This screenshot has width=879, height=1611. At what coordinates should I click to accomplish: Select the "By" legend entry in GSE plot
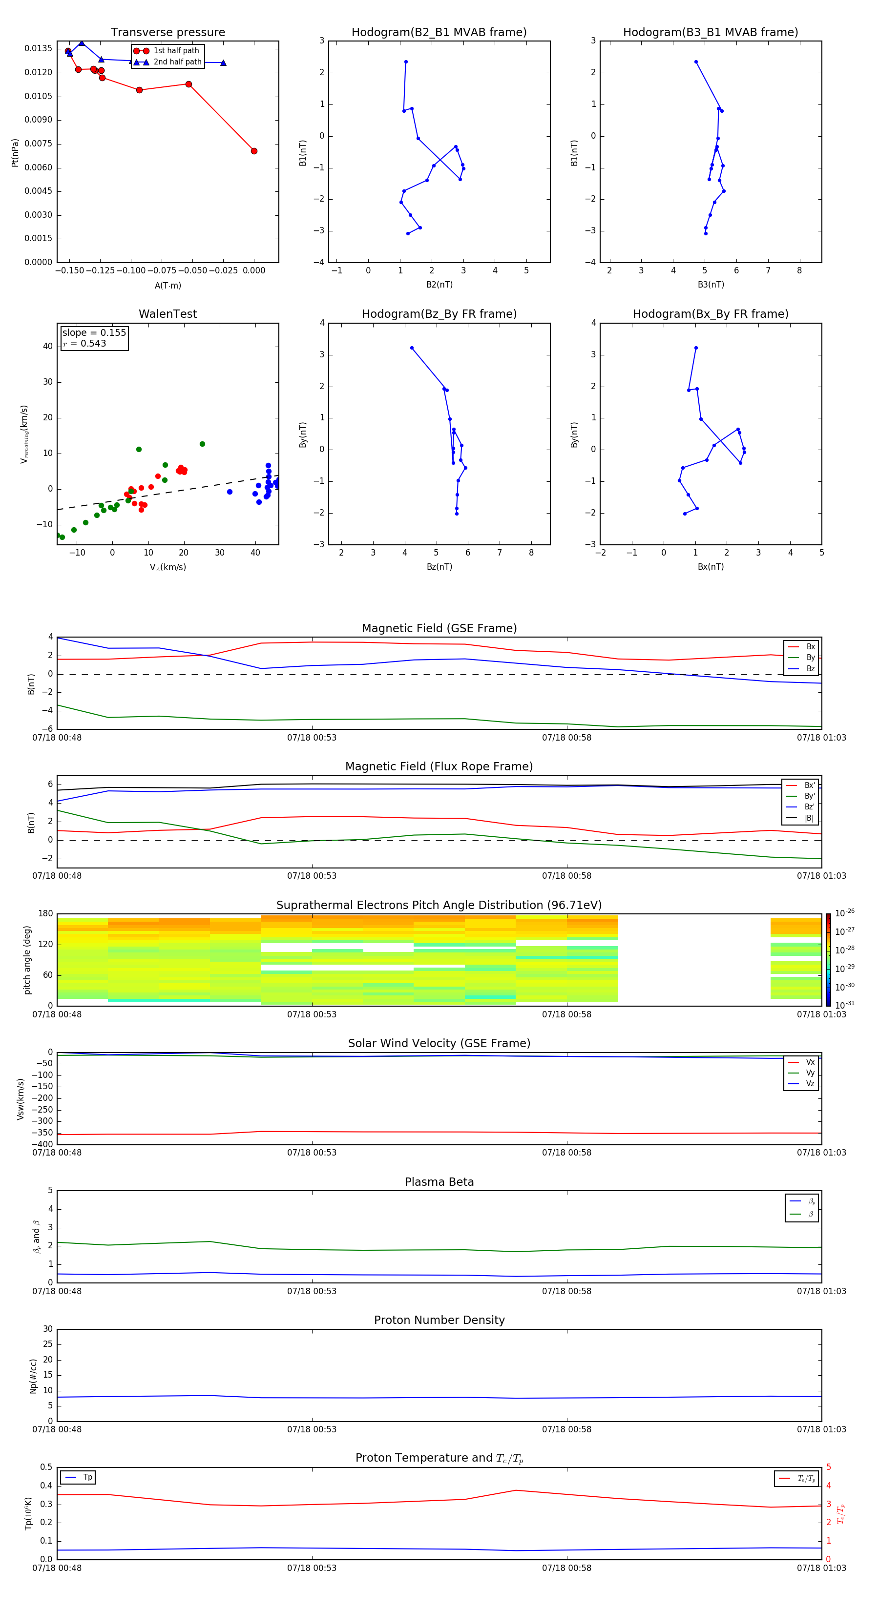(802, 657)
